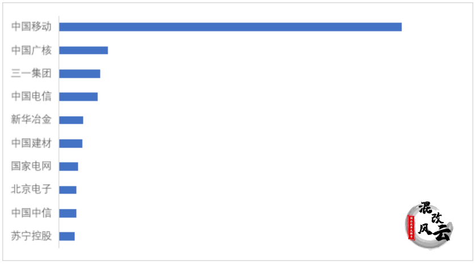
Task: Select the 中国移动 blue bar
Action: point(230,27)
